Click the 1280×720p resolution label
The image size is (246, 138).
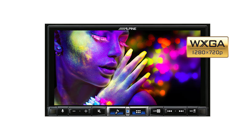pyautogui.click(x=208, y=52)
